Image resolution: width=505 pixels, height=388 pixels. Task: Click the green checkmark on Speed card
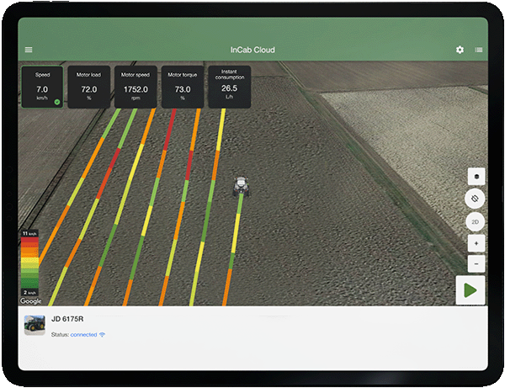57,102
